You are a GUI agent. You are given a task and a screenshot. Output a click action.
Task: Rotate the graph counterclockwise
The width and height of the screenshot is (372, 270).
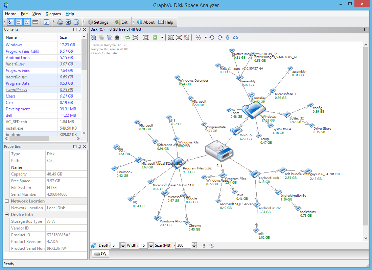[x=212, y=37]
